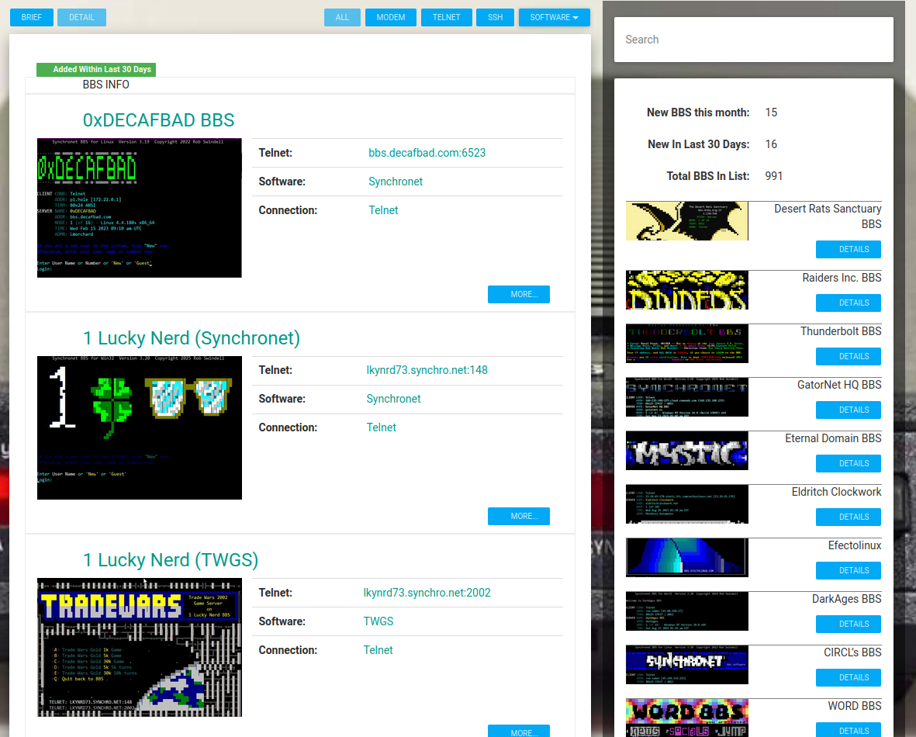
Task: Click DETAILS for Efectolinux
Action: [849, 570]
